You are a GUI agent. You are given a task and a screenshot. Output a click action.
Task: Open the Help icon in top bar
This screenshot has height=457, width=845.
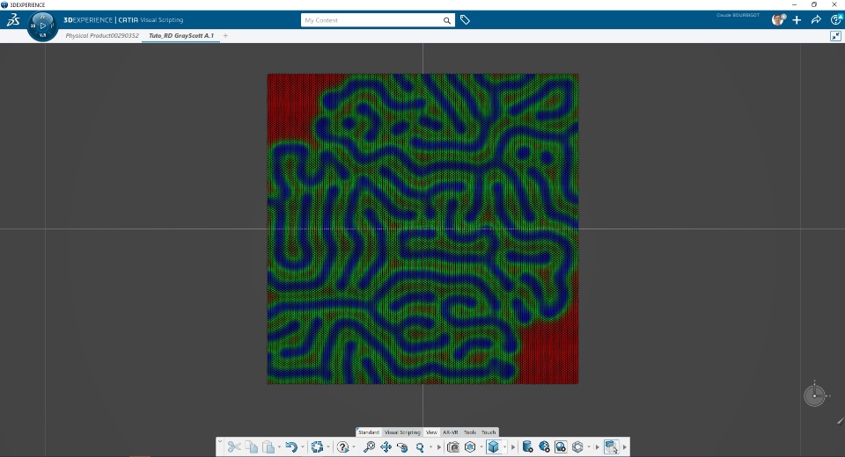836,20
